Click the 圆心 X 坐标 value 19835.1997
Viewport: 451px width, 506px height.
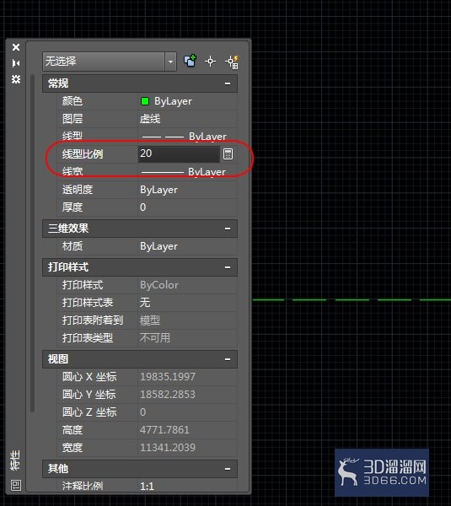click(x=168, y=377)
